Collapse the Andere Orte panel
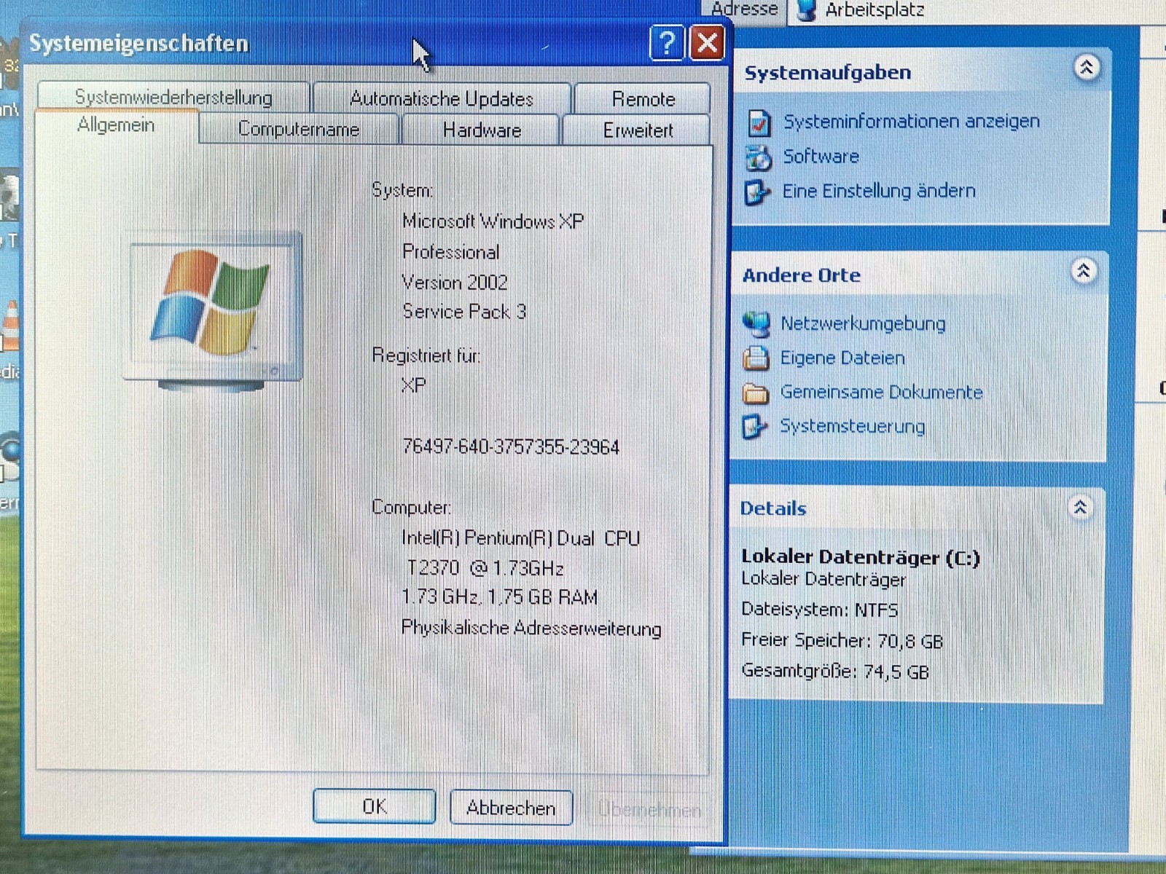Screen dimensions: 1166x874 1083,271
